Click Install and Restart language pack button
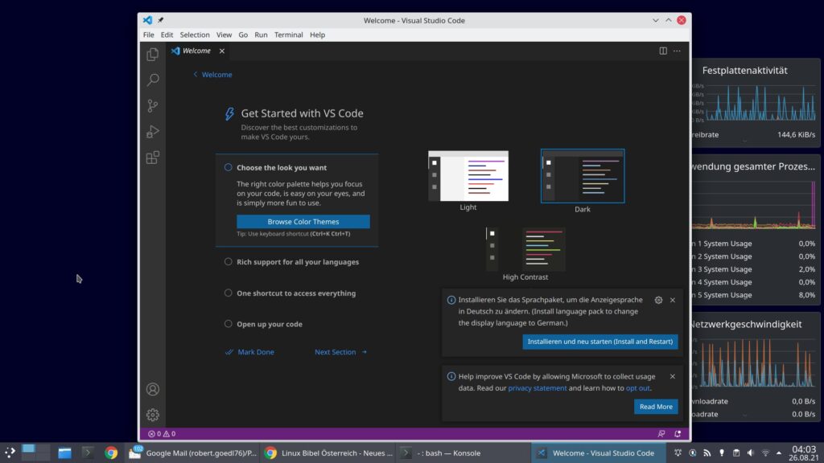This screenshot has height=463, width=824. (x=600, y=341)
